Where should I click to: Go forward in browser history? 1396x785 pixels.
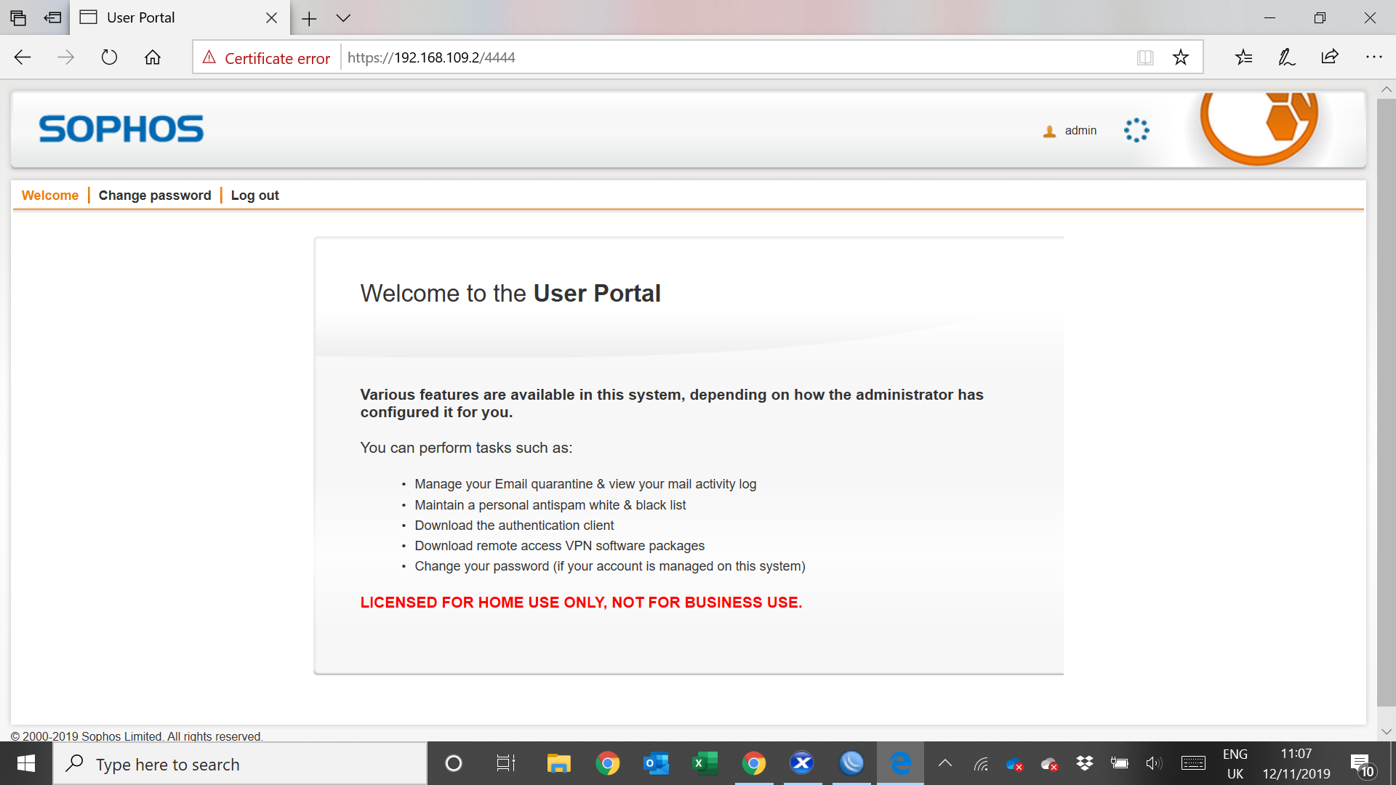tap(65, 57)
